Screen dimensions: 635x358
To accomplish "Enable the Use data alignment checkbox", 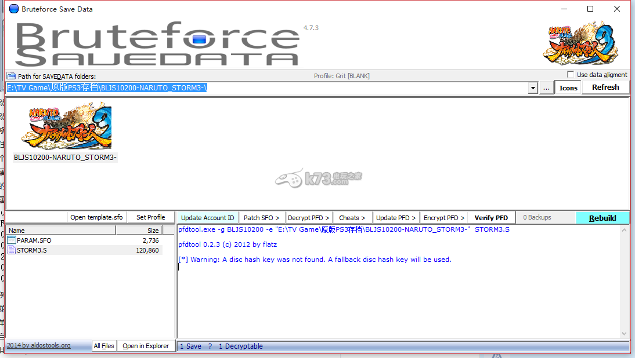I will coord(571,74).
